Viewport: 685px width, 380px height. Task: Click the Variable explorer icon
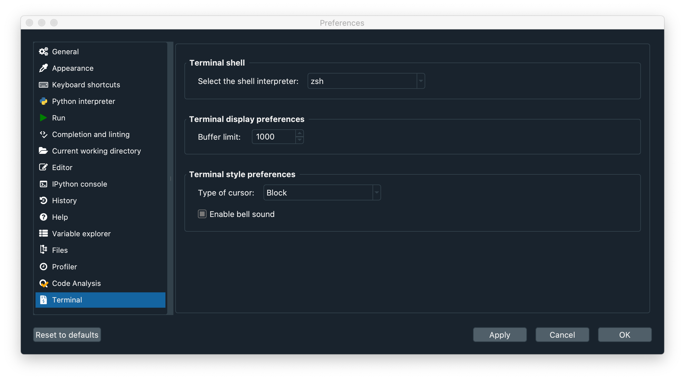coord(44,233)
